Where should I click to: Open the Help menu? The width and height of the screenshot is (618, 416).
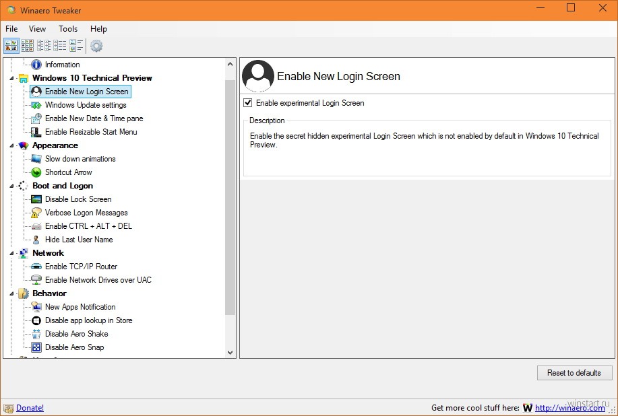coord(98,29)
